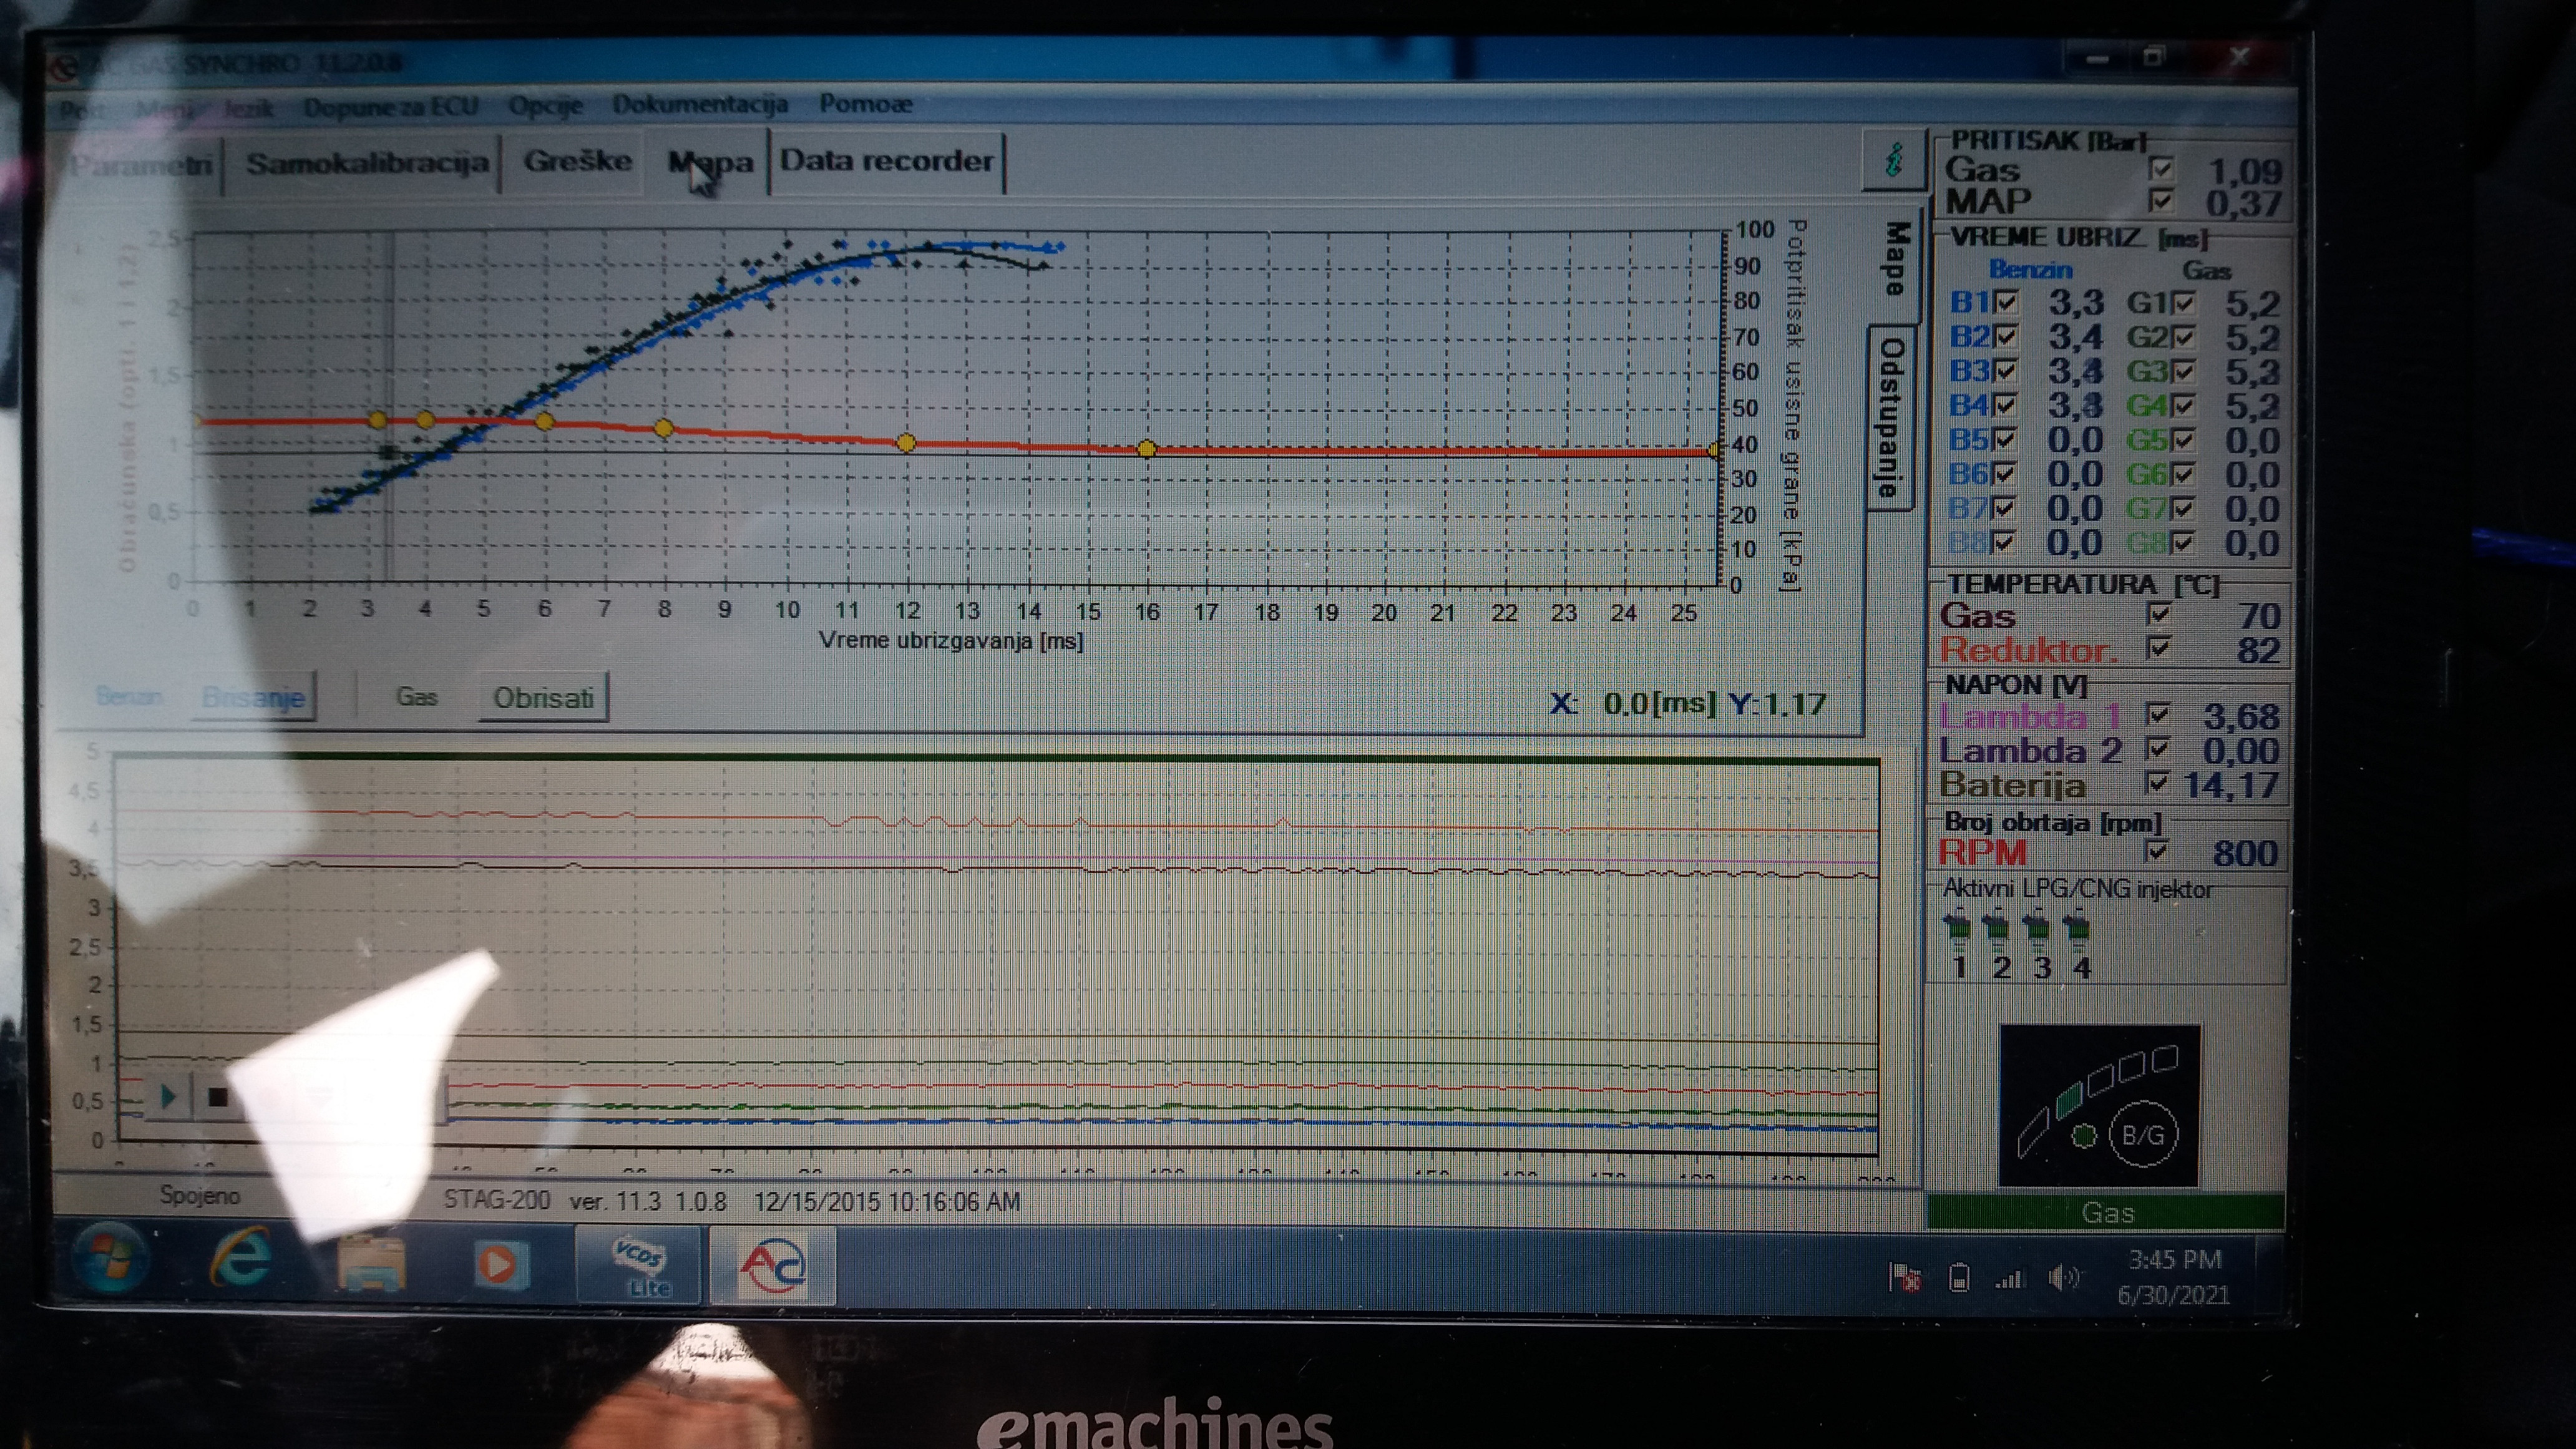Click the oscilloscope stop button
2576x1449 pixels.
pyautogui.click(x=218, y=1097)
